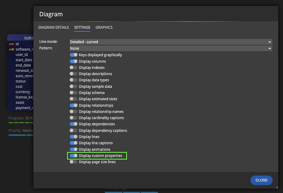Turn on Display data types

pos(74,80)
